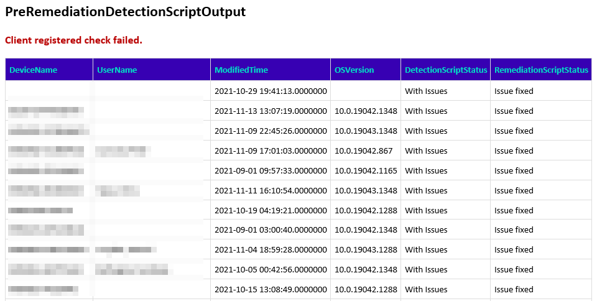
Task: Click the OSVersion column header
Action: [x=354, y=70]
